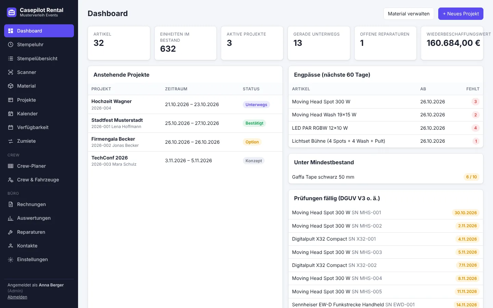Click Gaffa Tape schwarz 50 mm
This screenshot has height=308, width=493.
click(x=323, y=177)
